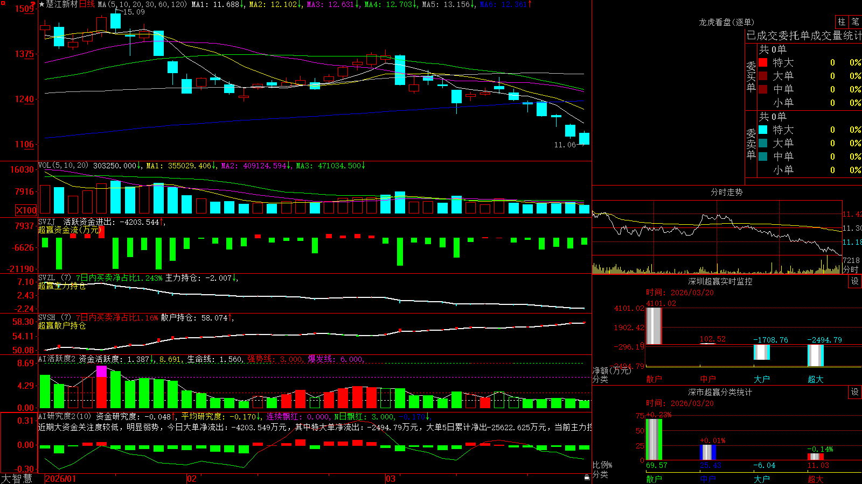Click the lock icon at the chart's bottom right
Image resolution: width=862 pixels, height=484 pixels.
(x=587, y=478)
